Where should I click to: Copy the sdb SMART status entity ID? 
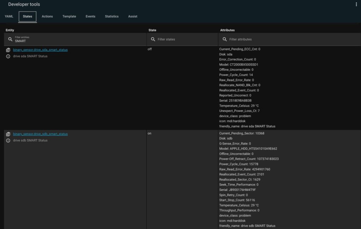tap(8, 134)
